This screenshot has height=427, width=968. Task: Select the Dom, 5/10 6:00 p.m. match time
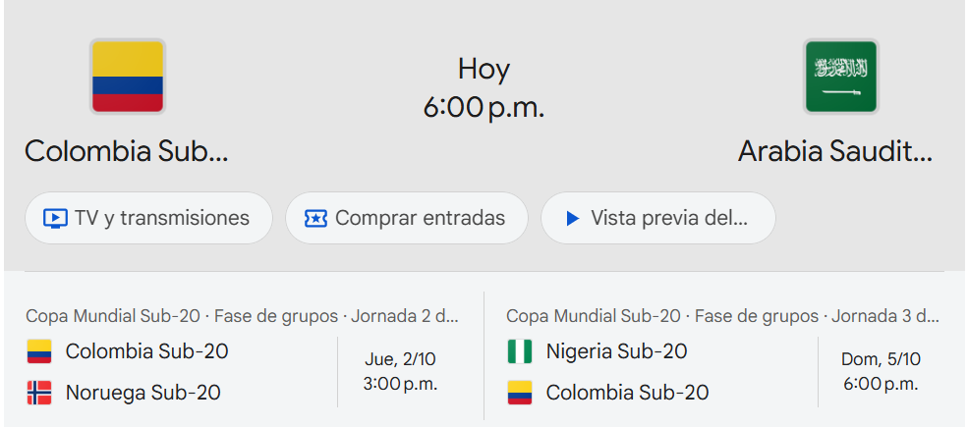[881, 371]
